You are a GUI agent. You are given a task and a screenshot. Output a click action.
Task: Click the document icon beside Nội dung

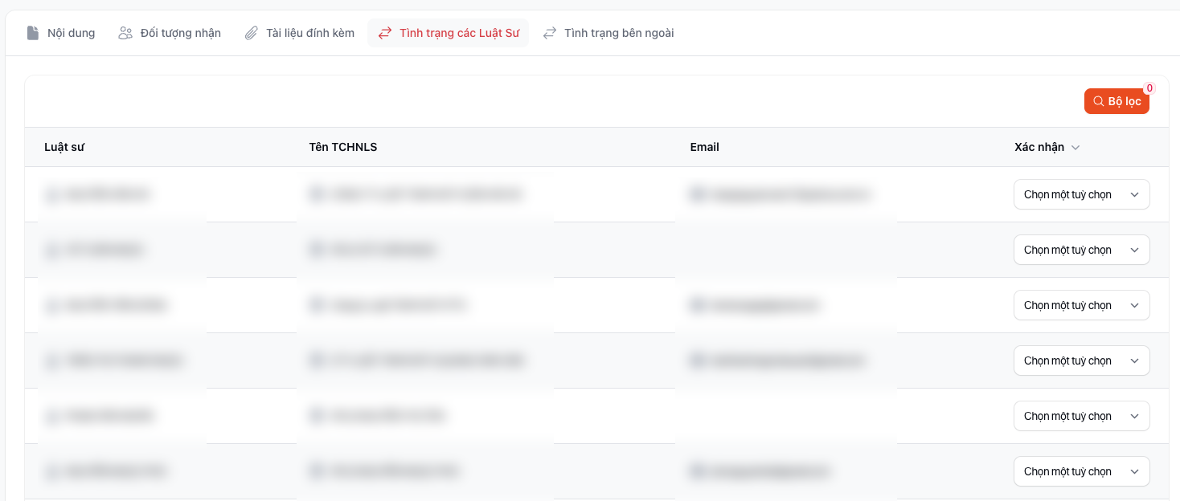click(33, 33)
